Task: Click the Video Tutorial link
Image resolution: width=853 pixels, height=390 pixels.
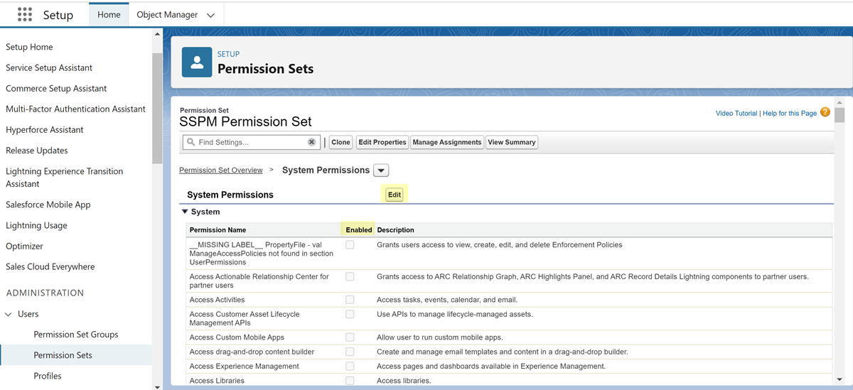Action: (736, 114)
